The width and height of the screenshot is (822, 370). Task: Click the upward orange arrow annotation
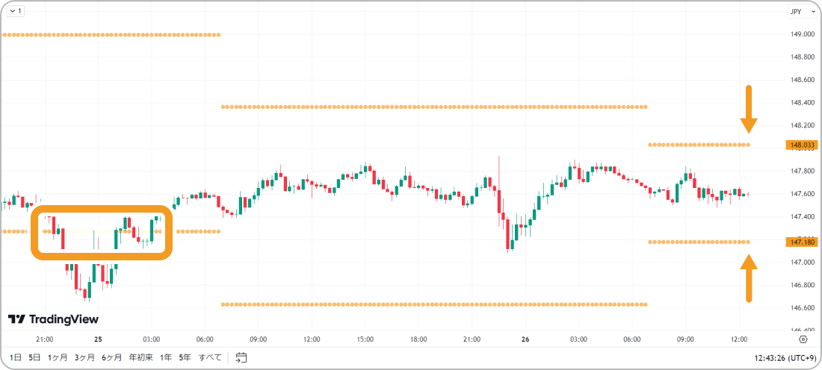tap(749, 278)
